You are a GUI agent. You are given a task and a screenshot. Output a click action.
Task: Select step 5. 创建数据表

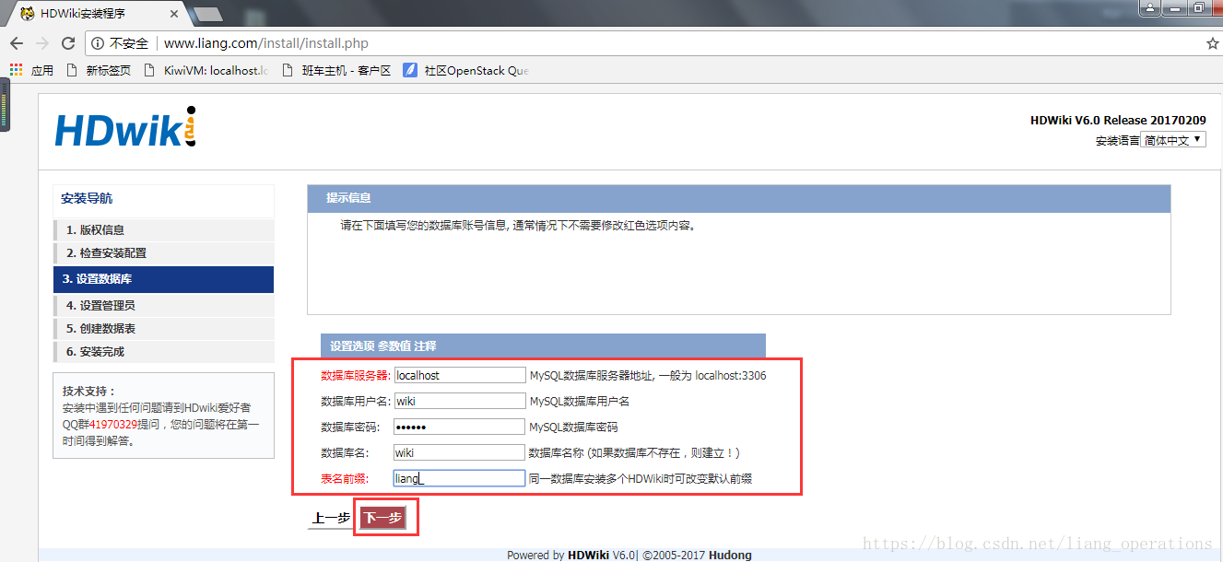pos(164,328)
